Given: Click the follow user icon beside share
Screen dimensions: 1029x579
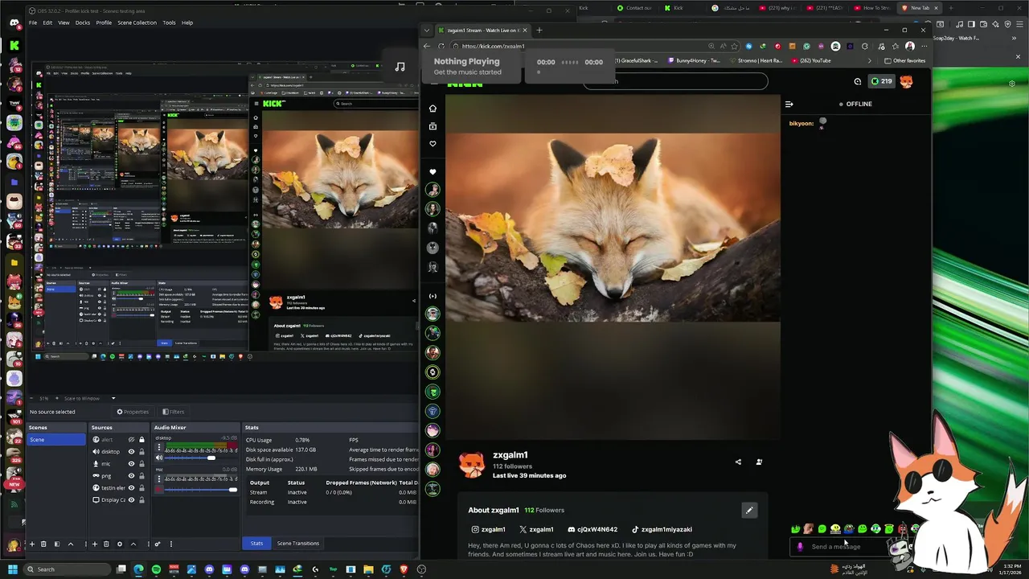Looking at the screenshot, I should 759,462.
